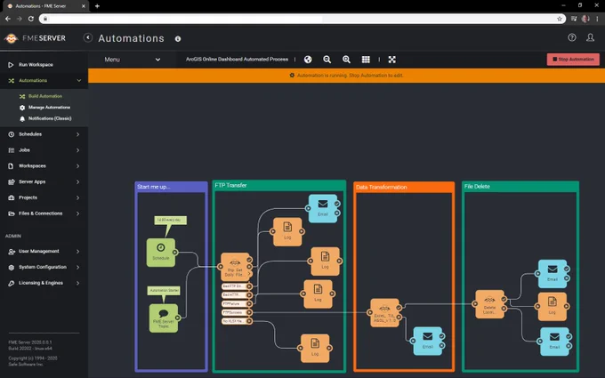Click the '14:00 every day' annotation note

[x=170, y=220]
